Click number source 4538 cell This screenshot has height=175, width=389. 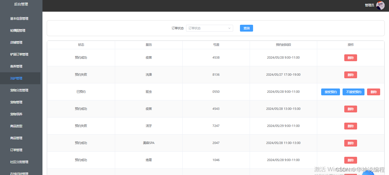[216, 58]
